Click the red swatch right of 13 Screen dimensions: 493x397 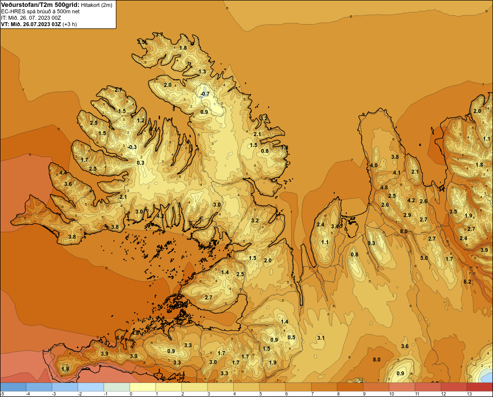pyautogui.click(x=480, y=387)
